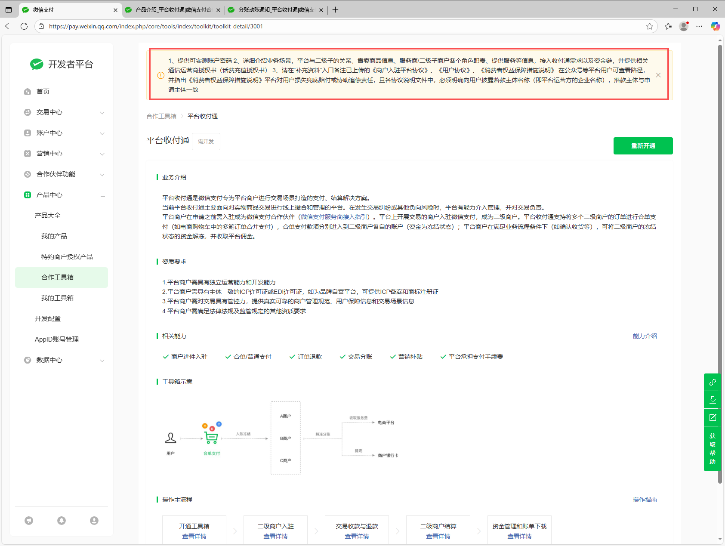Open the 微信支付服务商接入指引 link
This screenshot has height=546, width=725.
pos(334,217)
